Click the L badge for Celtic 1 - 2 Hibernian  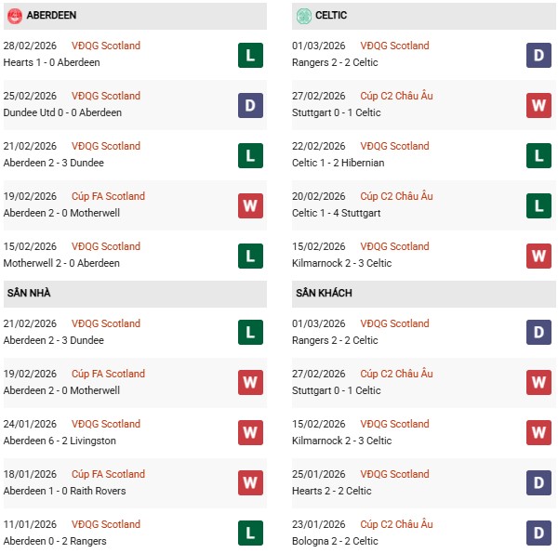click(539, 155)
